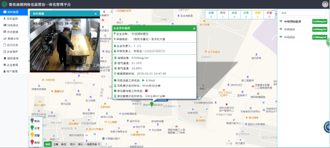Screen dimensions: 330x148
Task: Click first enterprise wifi signal icon
Action: [281, 21]
